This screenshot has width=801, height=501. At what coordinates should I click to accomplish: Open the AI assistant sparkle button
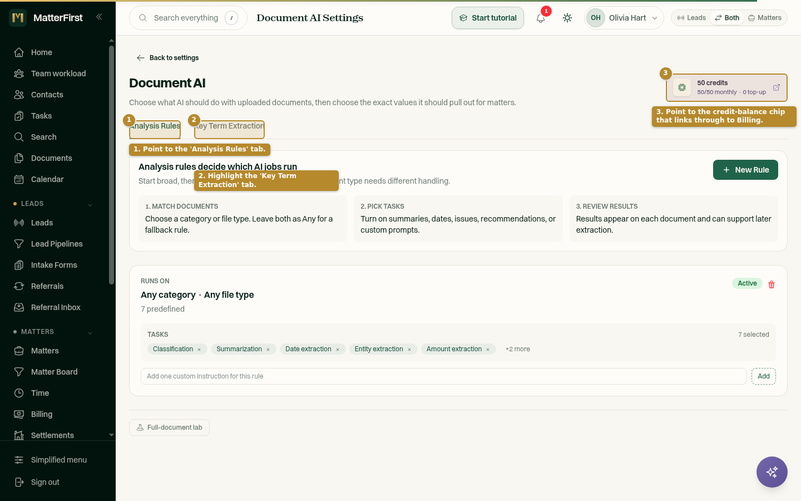772,472
